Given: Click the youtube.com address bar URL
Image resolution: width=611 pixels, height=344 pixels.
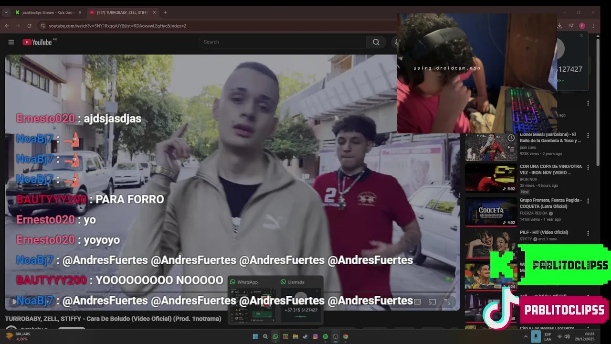Looking at the screenshot, I should coord(117,26).
